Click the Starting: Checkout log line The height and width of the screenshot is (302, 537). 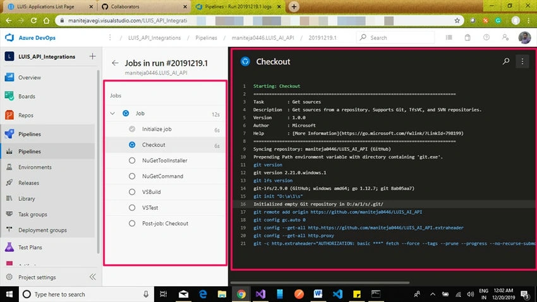(x=277, y=87)
